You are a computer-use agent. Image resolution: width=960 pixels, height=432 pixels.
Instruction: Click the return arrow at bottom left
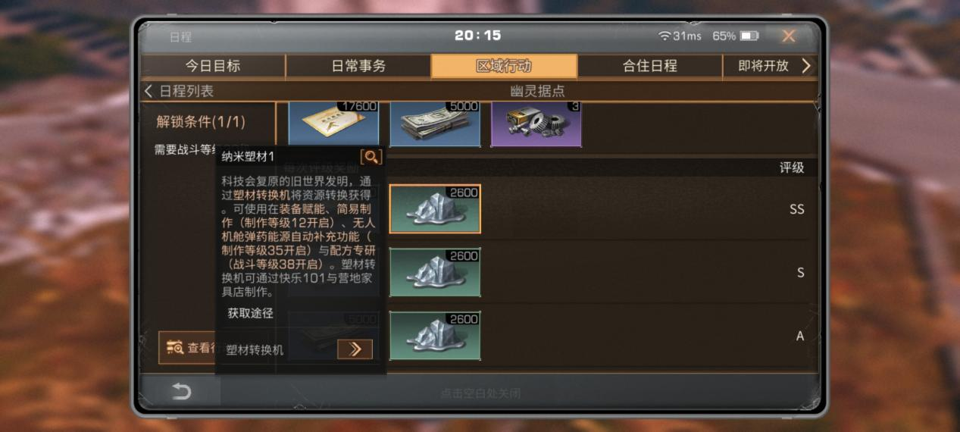tap(181, 391)
